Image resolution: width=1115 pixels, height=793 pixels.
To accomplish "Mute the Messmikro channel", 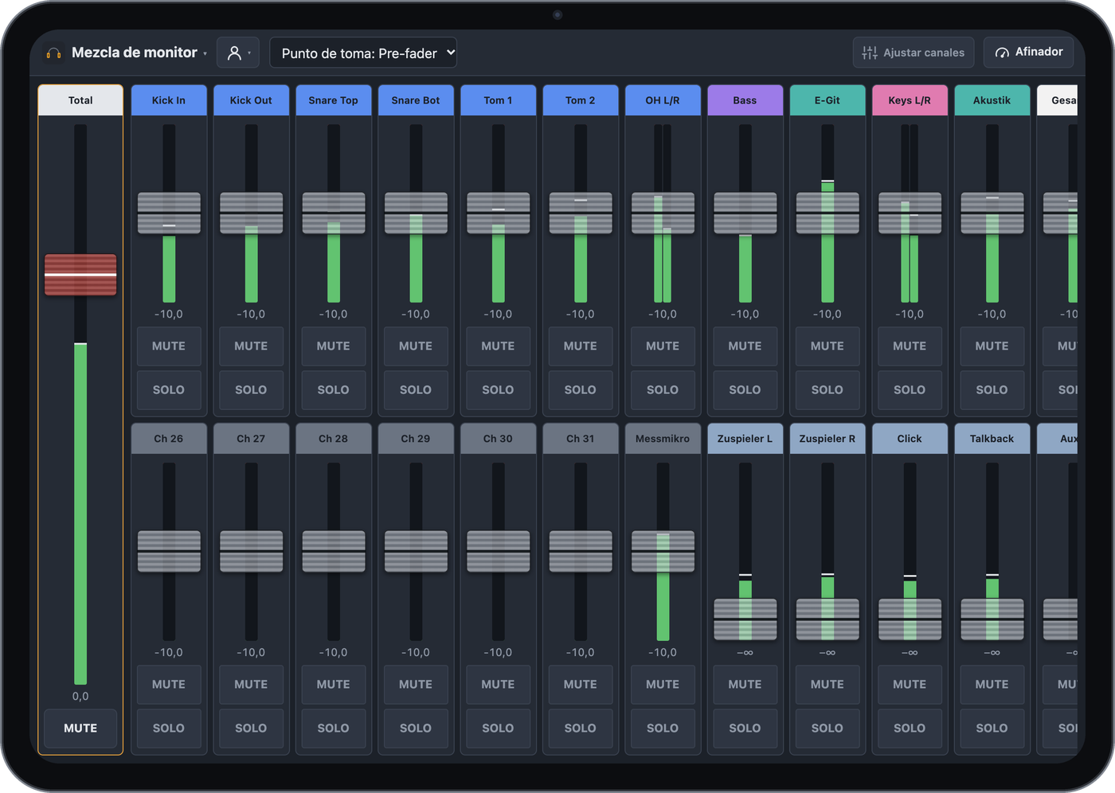I will [x=663, y=685].
